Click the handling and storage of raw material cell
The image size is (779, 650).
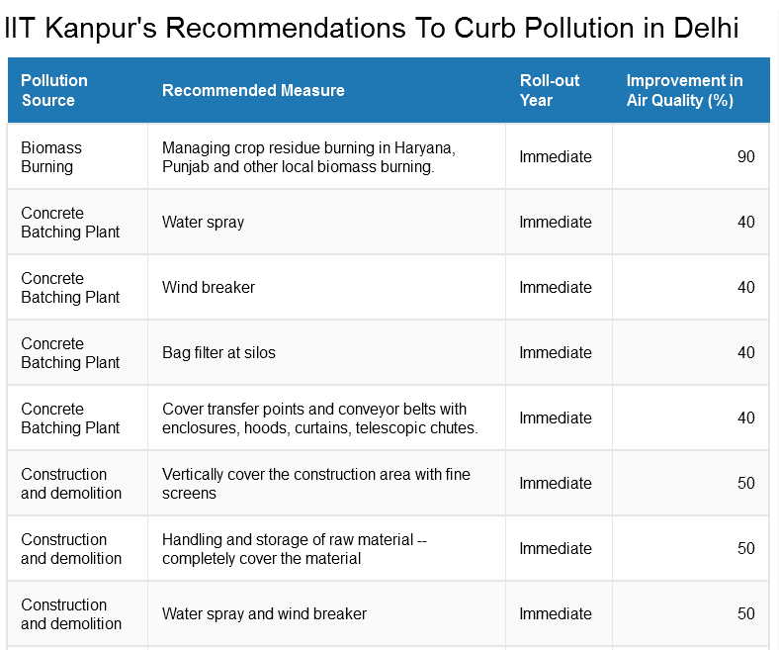326,548
